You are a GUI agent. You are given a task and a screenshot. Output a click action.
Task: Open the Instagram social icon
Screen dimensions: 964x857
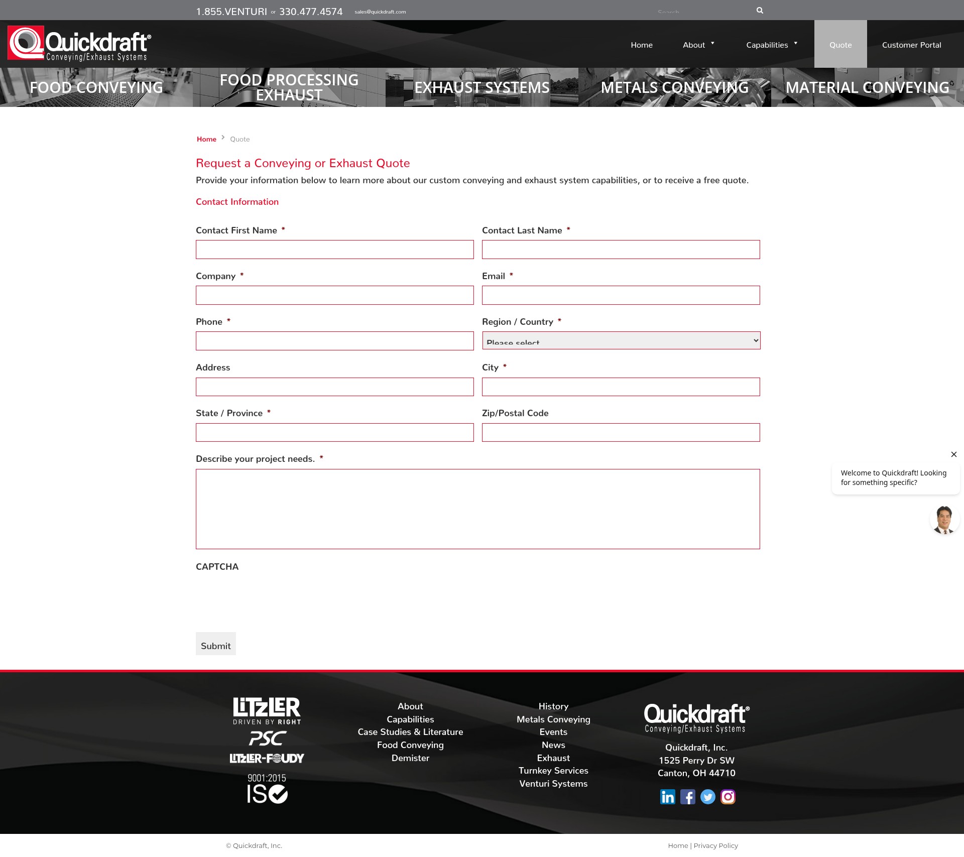click(728, 797)
